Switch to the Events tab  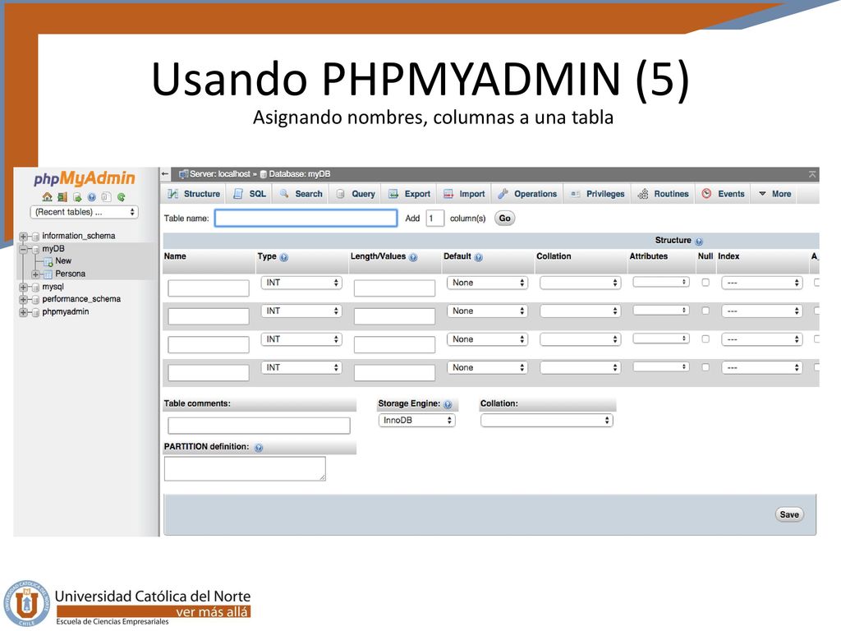[723, 194]
